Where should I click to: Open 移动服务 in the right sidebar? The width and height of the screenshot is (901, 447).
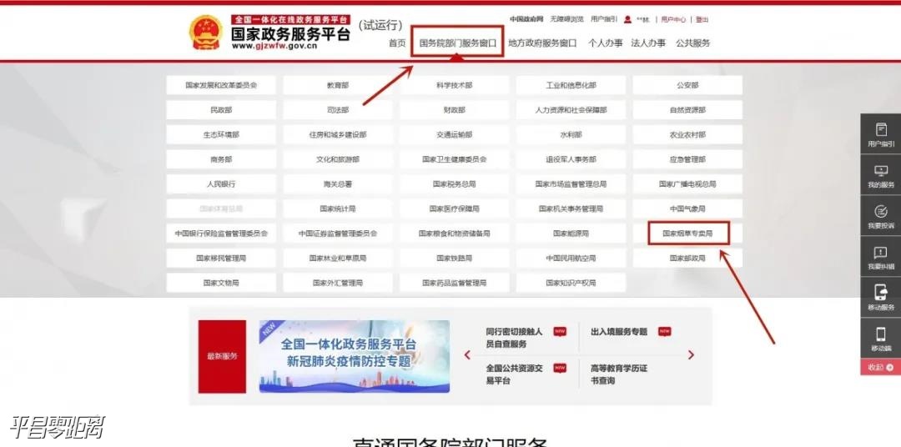880,299
